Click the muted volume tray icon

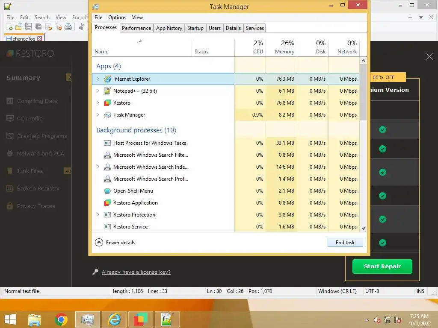[377, 320]
